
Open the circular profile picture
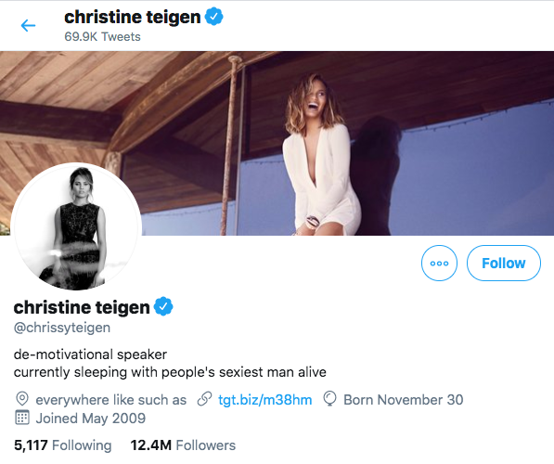tap(76, 227)
